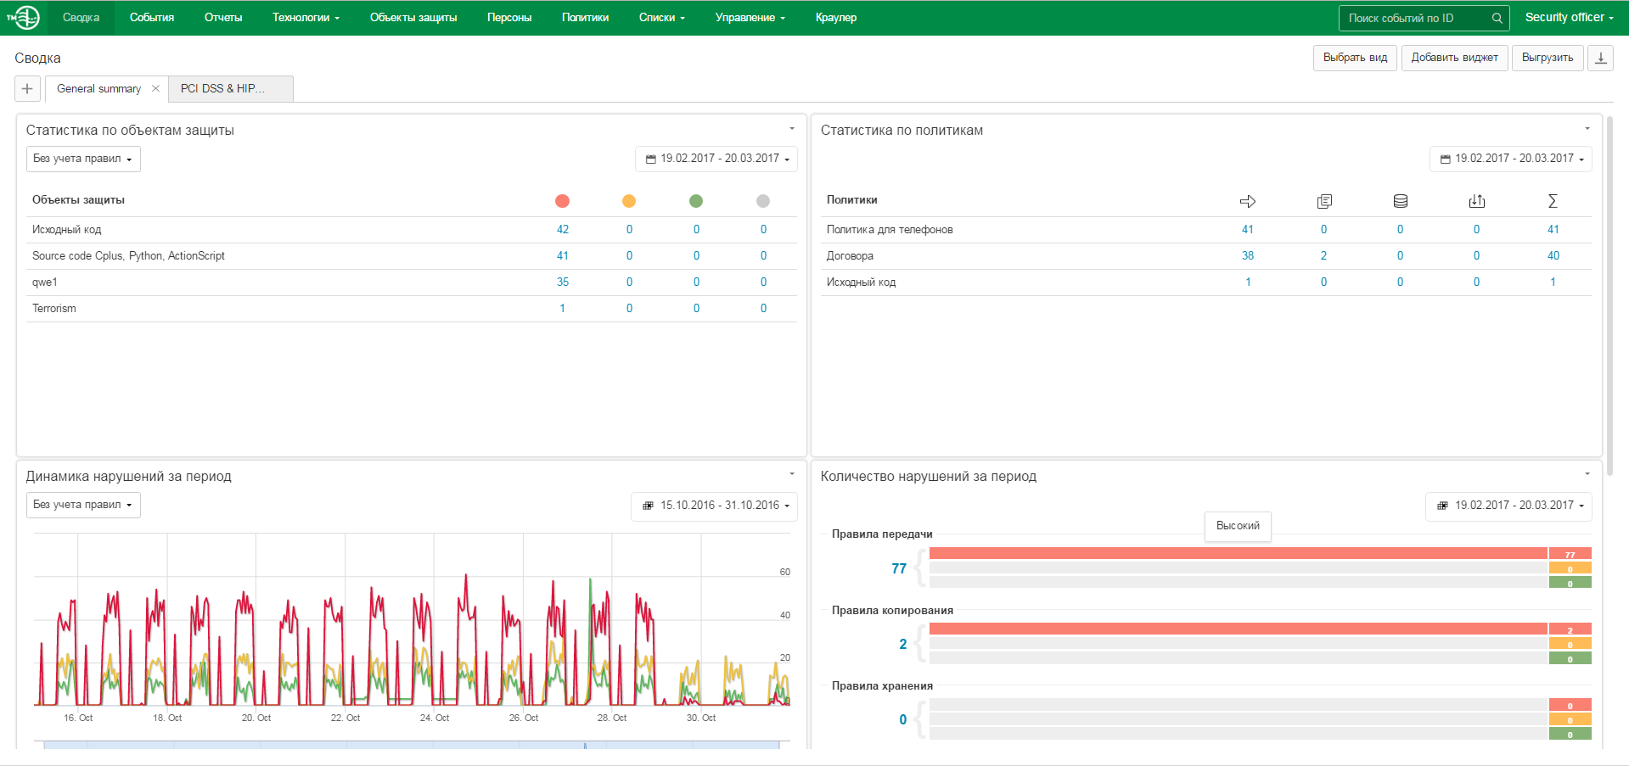This screenshot has height=766, width=1629.
Task: Open Технологии dropdown menu
Action: pyautogui.click(x=306, y=18)
